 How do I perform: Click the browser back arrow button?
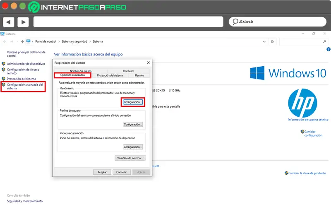point(8,22)
